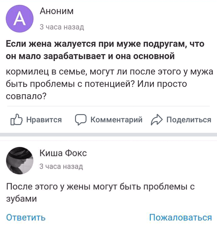Click the gray separator between post and comment
This screenshot has height=231, width=217.
pos(108,135)
